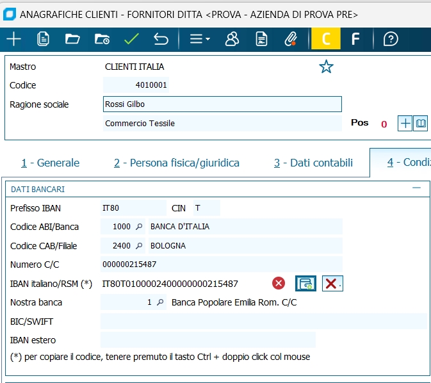Open the list menu dropdown in toolbar
This screenshot has height=383, width=431.
200,39
